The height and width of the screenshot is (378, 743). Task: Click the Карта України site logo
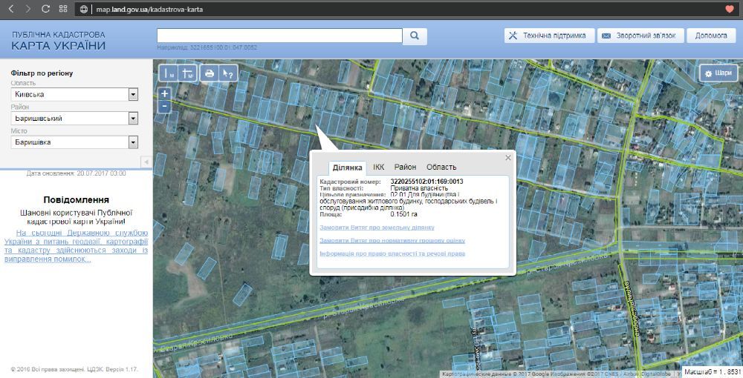[58, 41]
